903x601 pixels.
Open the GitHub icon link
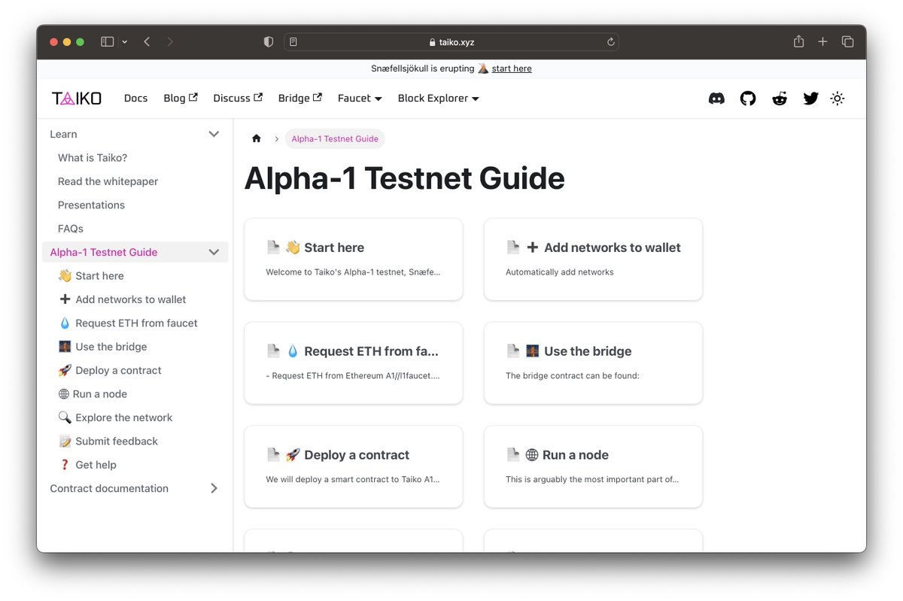[748, 99]
